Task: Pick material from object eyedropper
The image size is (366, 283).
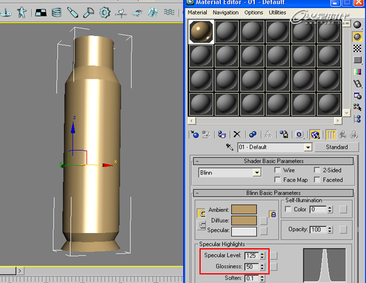Action: (x=230, y=147)
